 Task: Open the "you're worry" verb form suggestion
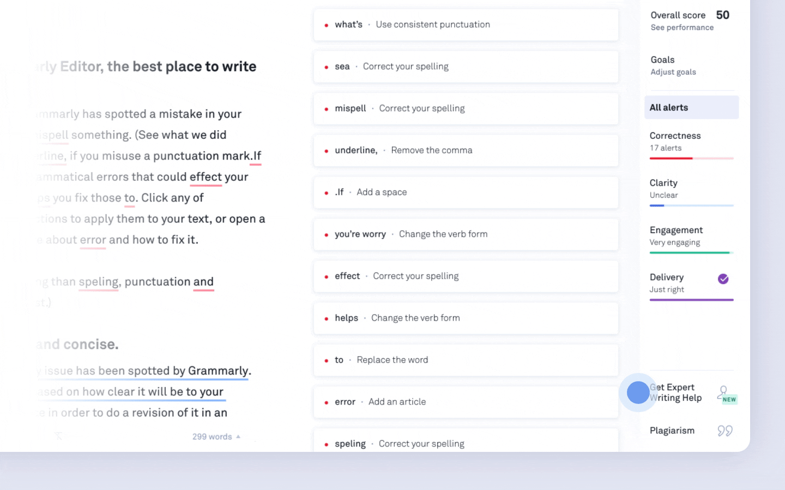coord(466,235)
